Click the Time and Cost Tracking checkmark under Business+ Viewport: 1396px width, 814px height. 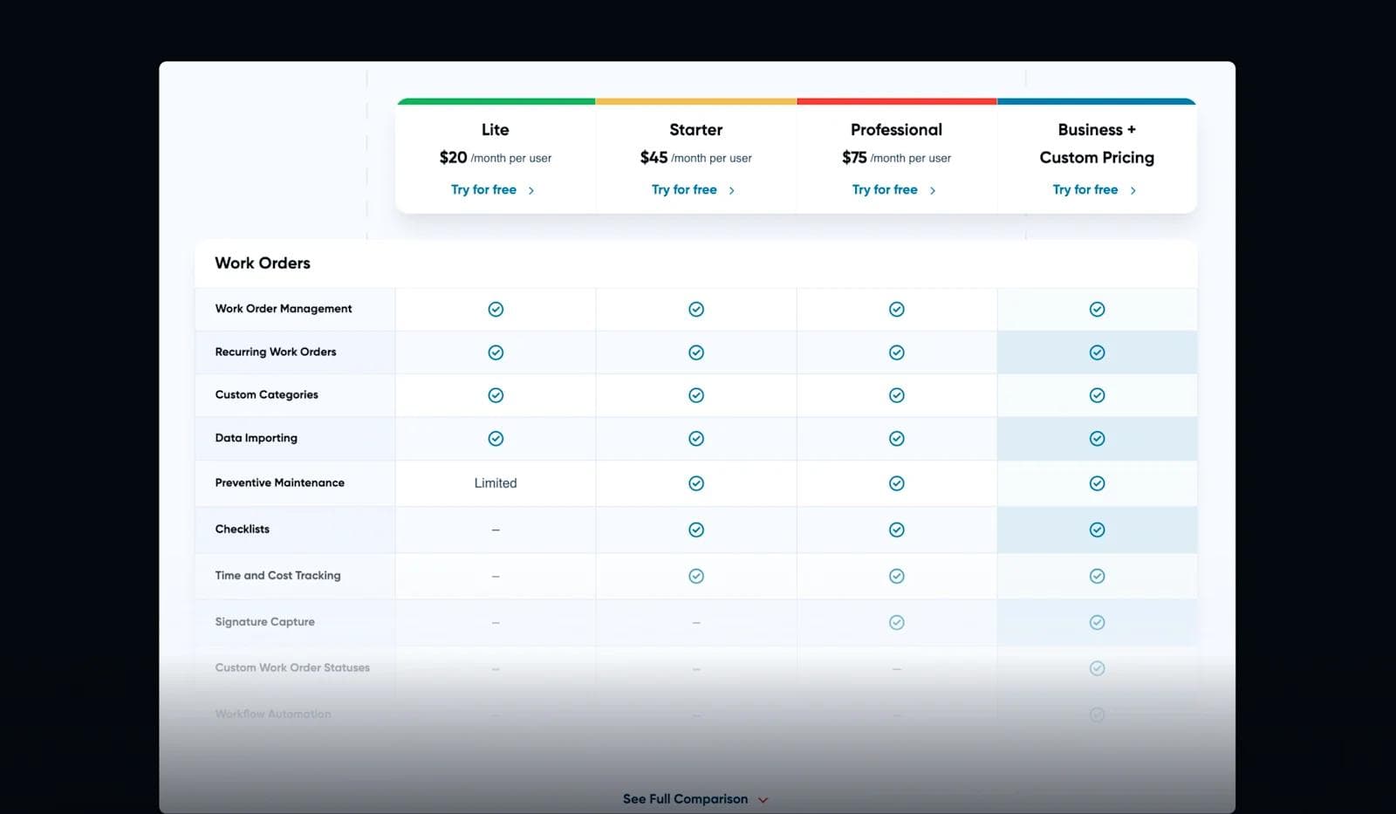coord(1097,576)
